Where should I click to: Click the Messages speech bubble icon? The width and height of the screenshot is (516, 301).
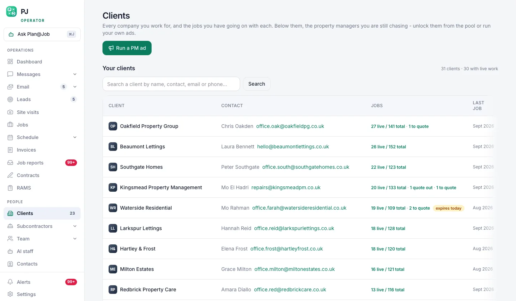[x=10, y=74]
